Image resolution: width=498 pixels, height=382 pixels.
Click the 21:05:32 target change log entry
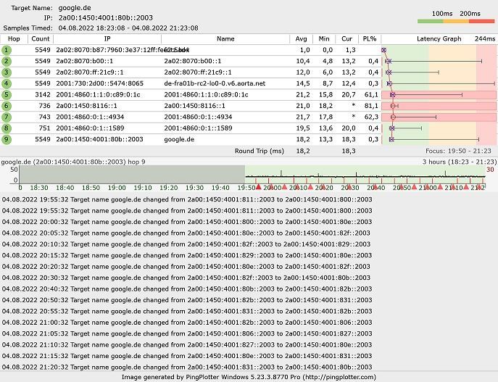point(187,333)
